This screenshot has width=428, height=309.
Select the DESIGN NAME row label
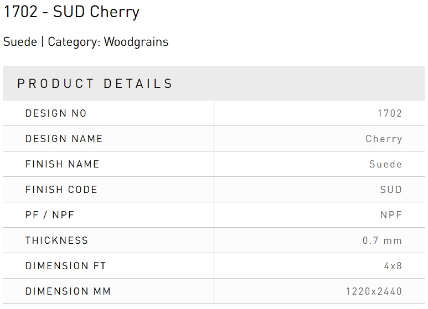click(64, 139)
